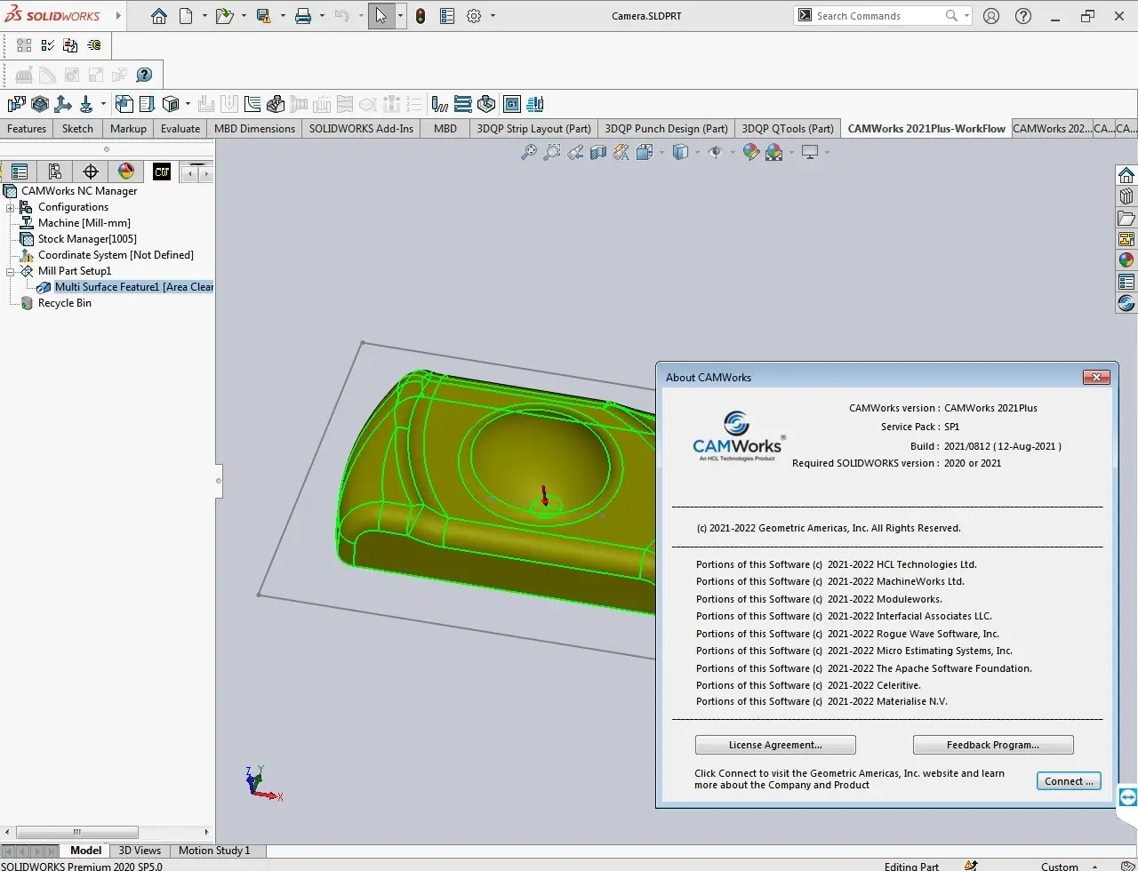Switch to the Sketch tab
Screen dimensions: 1138x871
pos(77,128)
